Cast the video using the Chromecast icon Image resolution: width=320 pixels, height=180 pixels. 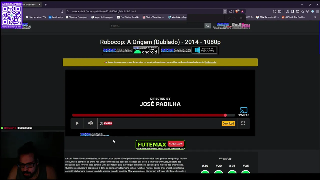[244, 110]
